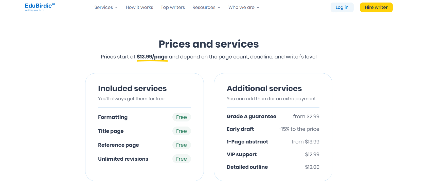Click the Free badge beside Unlimited revisions
The height and width of the screenshot is (187, 431).
[181, 159]
